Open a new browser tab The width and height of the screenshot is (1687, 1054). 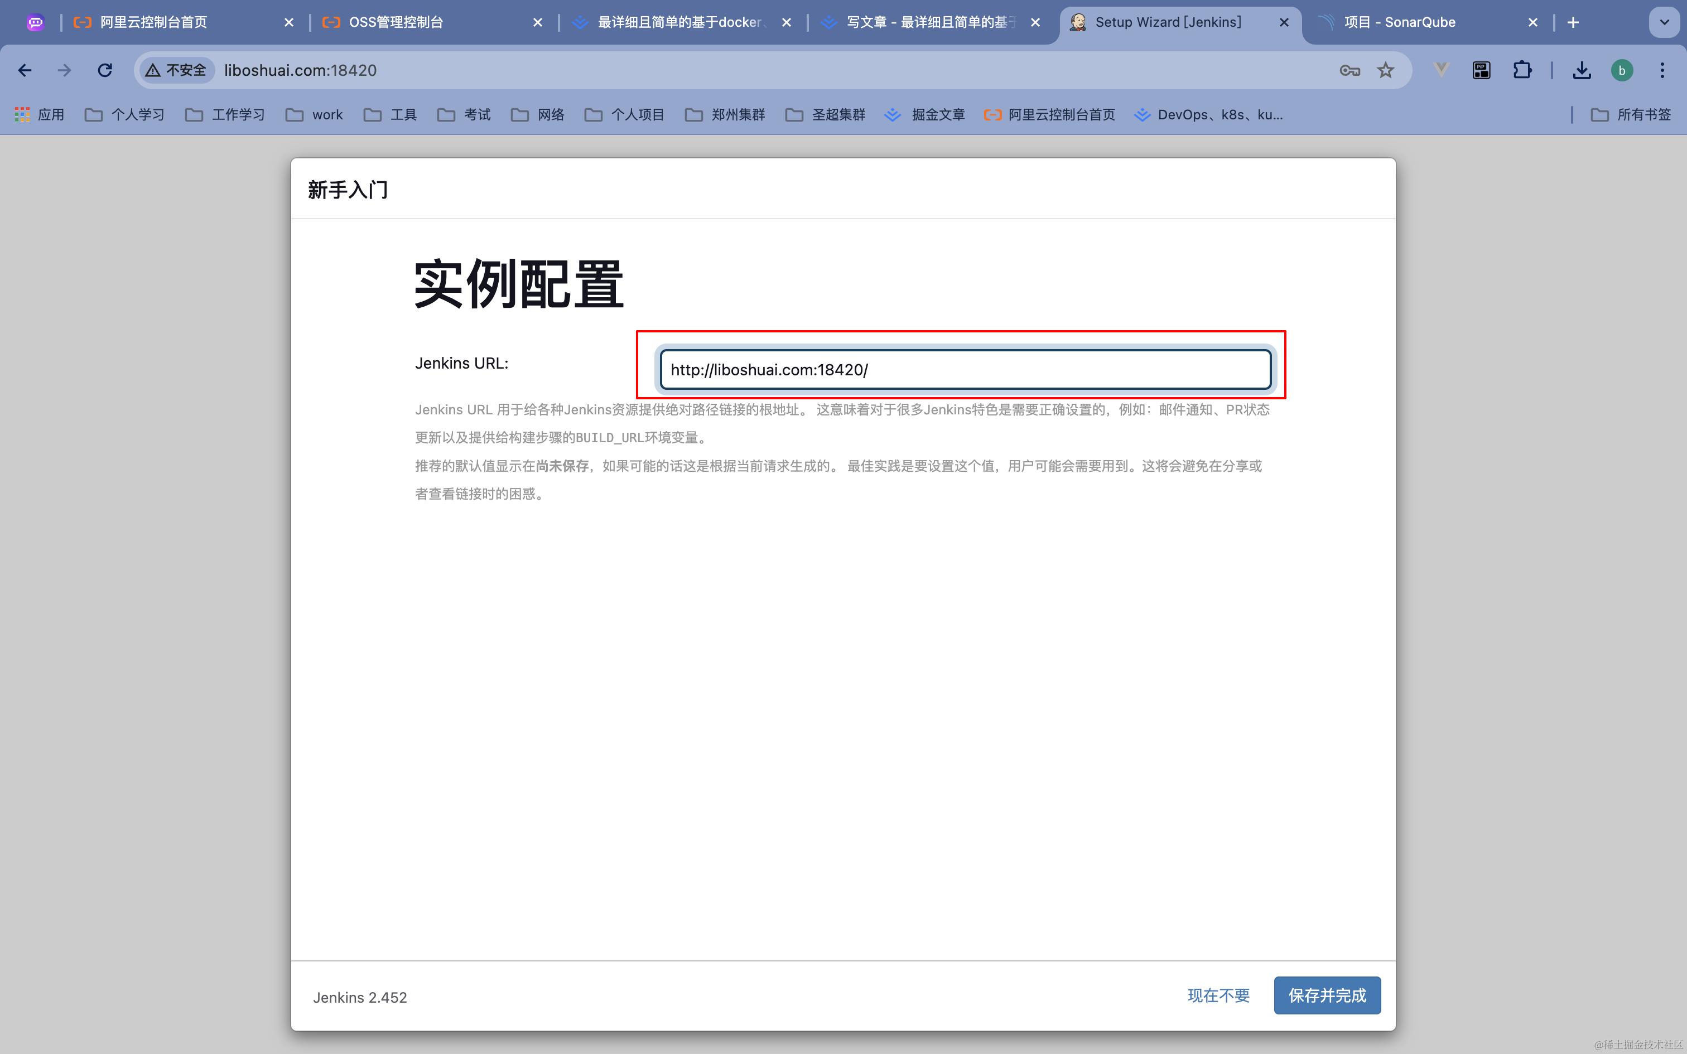click(1573, 22)
